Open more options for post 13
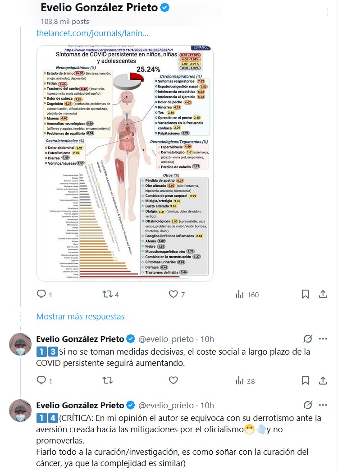Image resolution: width=338 pixels, height=471 pixels. [x=323, y=339]
